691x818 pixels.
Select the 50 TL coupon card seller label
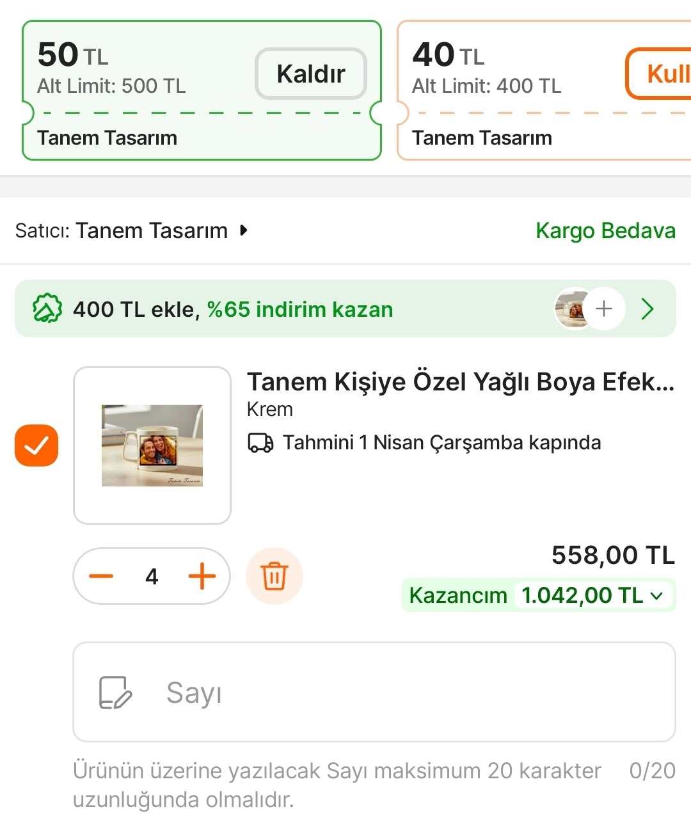click(x=107, y=138)
